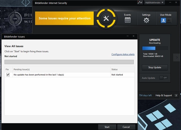This screenshot has height=130, width=181.
Task: Click the Cancel button
Action: (x=126, y=127)
